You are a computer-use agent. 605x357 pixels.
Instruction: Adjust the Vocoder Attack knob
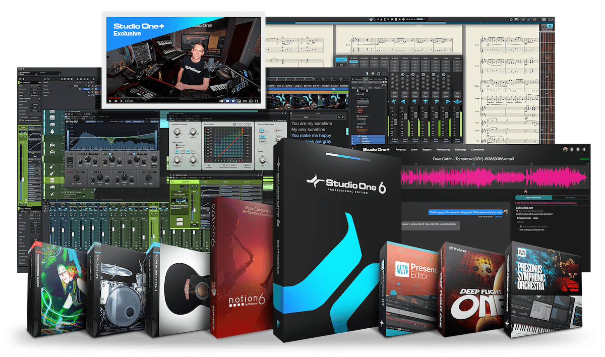point(176,132)
